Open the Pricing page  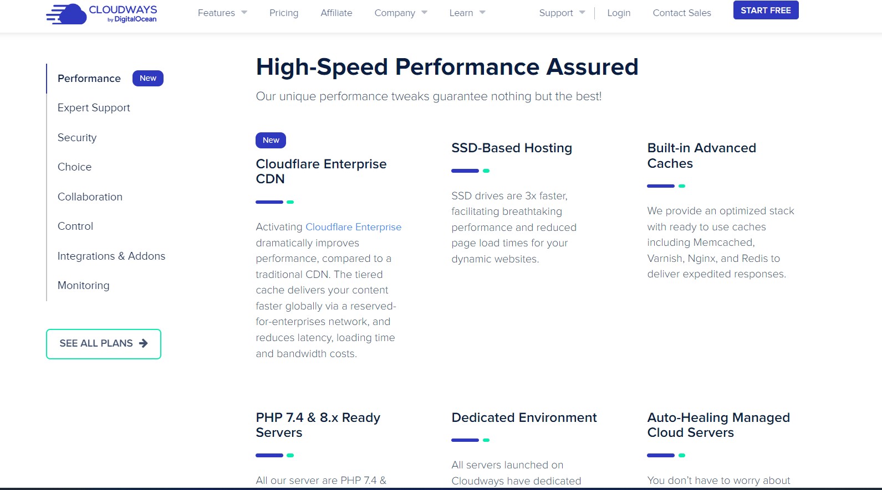[x=284, y=13]
